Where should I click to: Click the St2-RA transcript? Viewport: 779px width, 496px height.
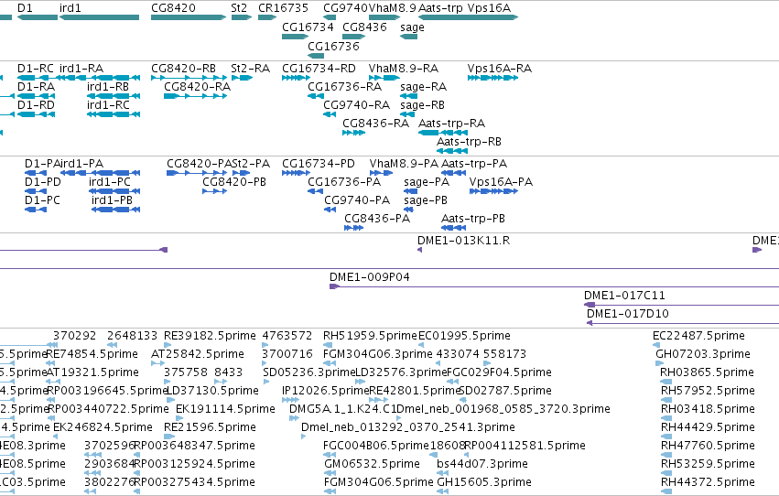click(x=242, y=78)
